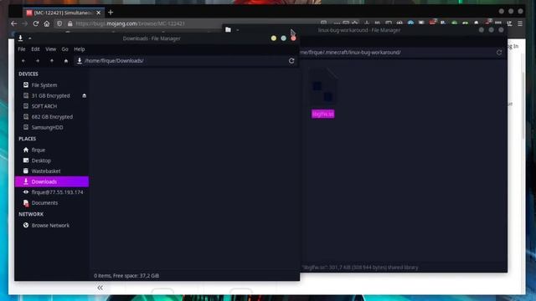Select the MC-122421 browser tab
This screenshot has width=536, height=301.
[x=64, y=13]
